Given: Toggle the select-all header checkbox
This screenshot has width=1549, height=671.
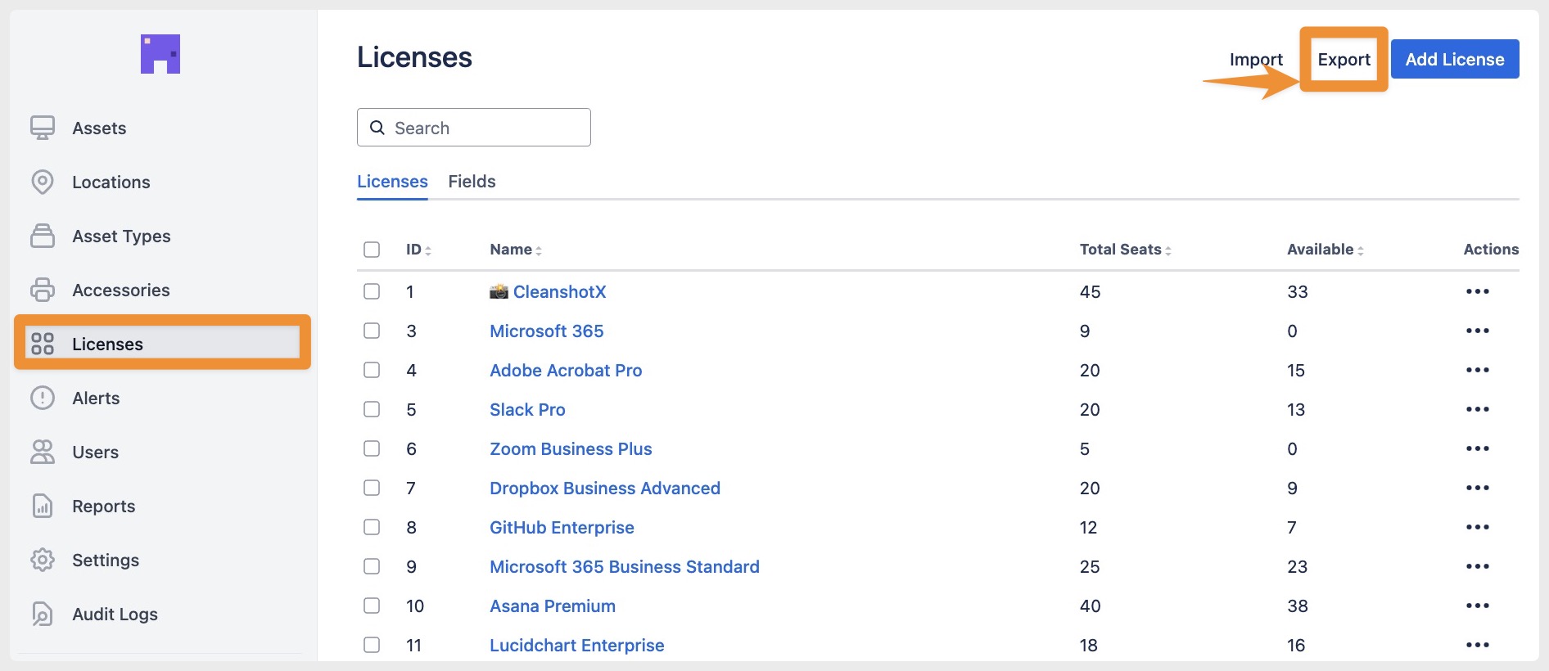Looking at the screenshot, I should 372,250.
